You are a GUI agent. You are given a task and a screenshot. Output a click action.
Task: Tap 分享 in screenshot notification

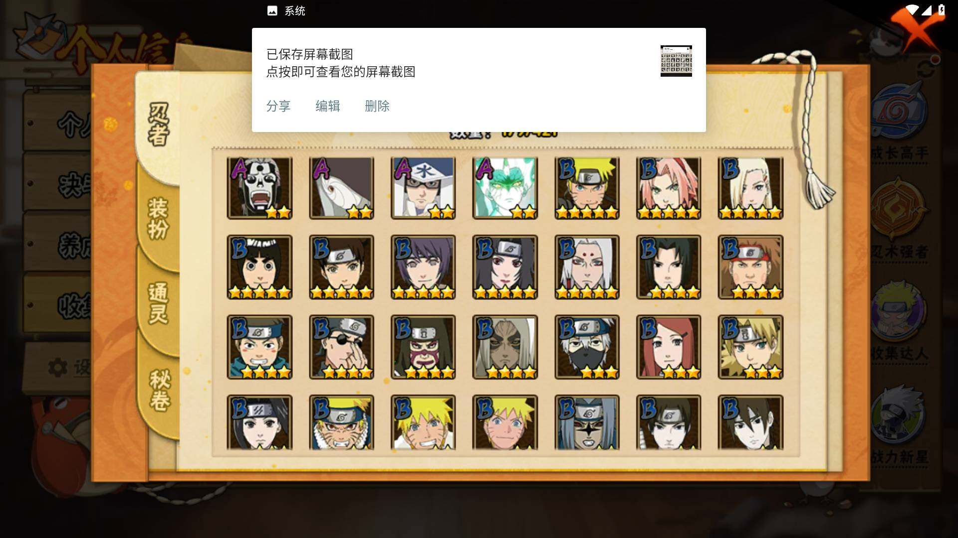(x=278, y=106)
